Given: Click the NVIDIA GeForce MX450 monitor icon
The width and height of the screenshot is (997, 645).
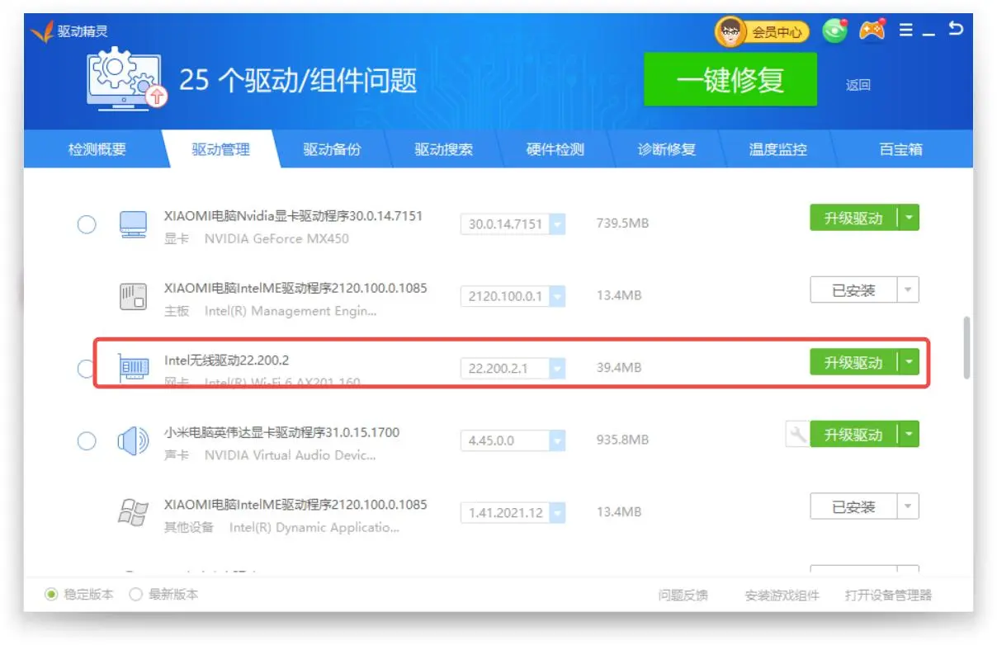Looking at the screenshot, I should point(133,224).
